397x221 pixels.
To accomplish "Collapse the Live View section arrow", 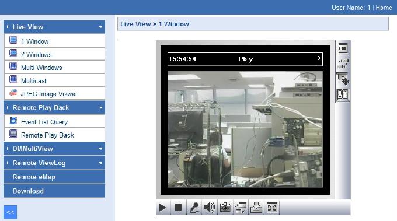I will [101, 27].
